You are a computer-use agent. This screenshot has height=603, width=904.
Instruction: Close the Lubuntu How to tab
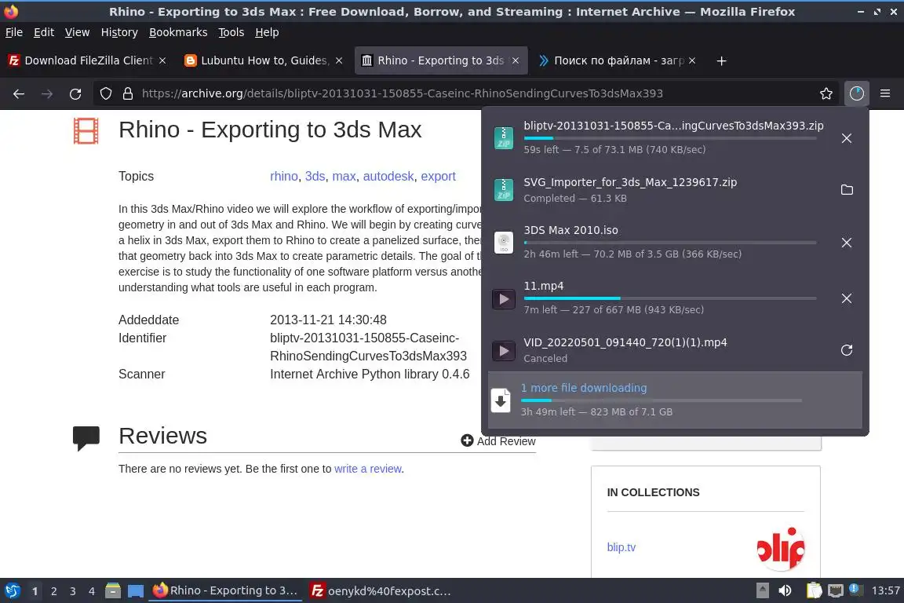339,60
